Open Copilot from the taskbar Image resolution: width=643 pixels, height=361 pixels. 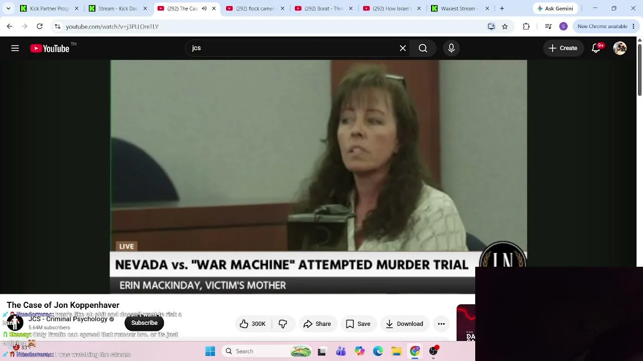(x=359, y=351)
